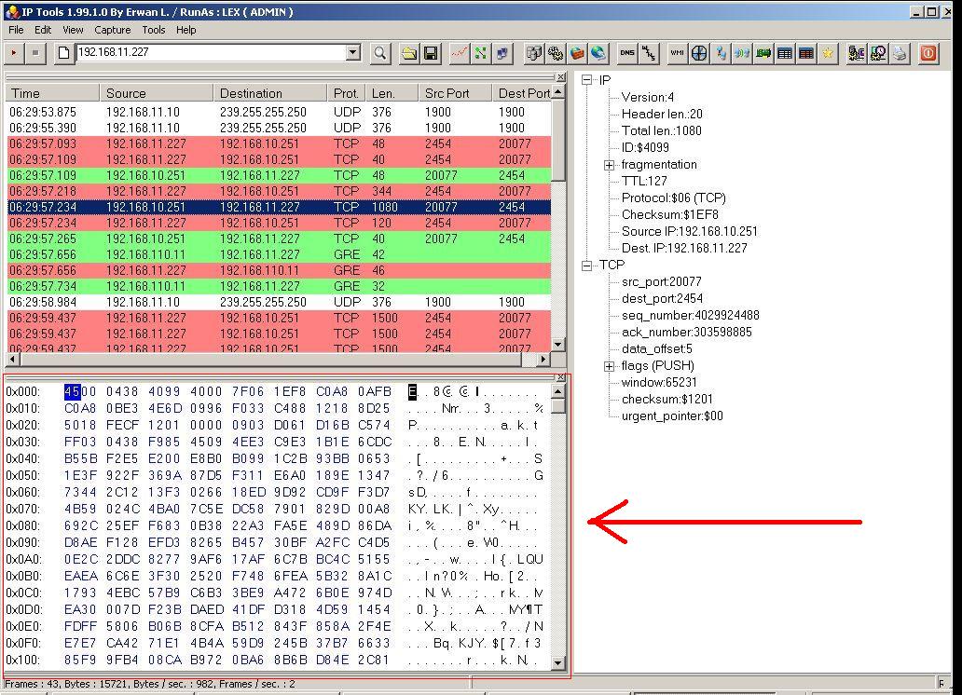This screenshot has height=695, width=962.
Task: Expand the fragmentation tree node
Action: coord(610,165)
